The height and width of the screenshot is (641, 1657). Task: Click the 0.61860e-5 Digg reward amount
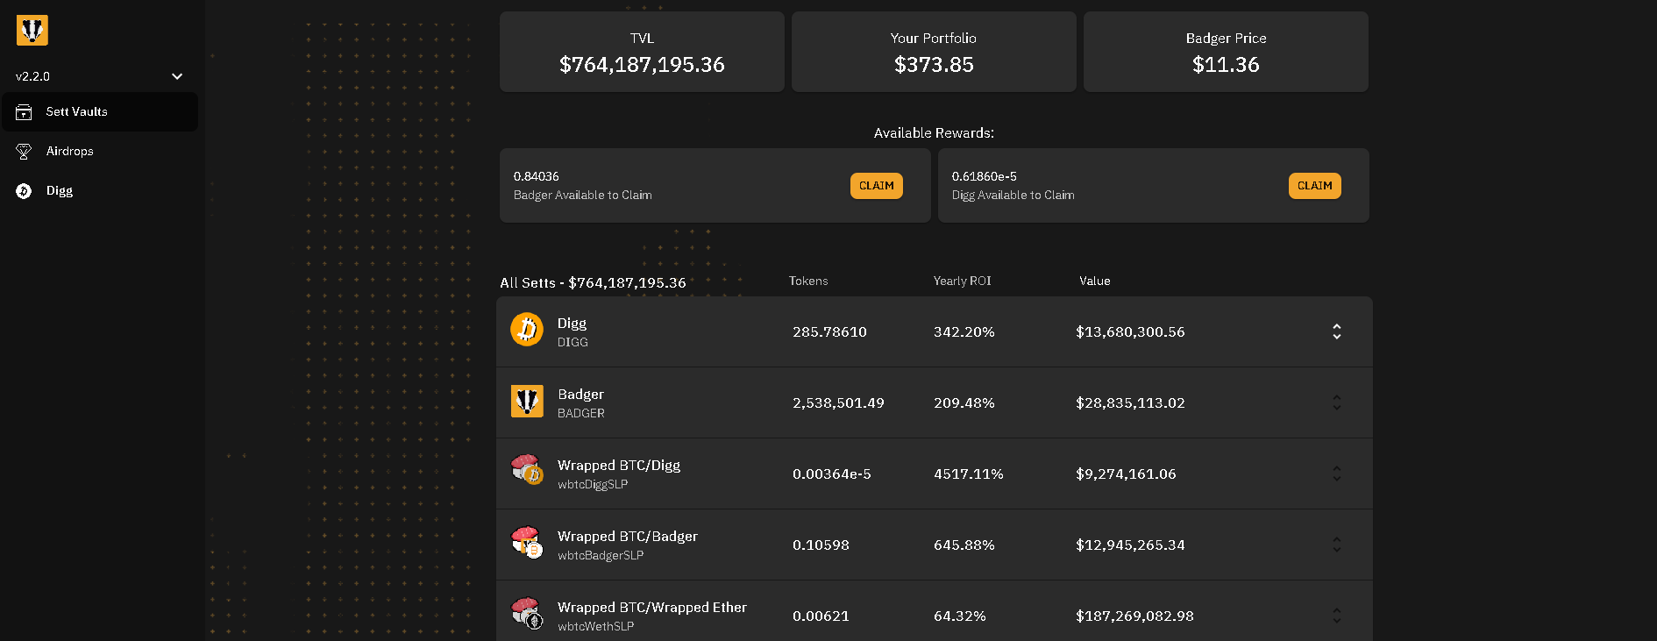pyautogui.click(x=985, y=176)
